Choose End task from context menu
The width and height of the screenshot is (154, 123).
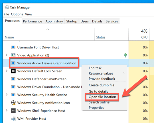click(104, 68)
